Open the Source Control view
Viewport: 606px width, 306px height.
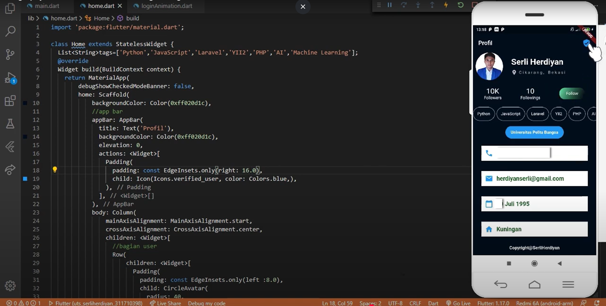(x=10, y=54)
